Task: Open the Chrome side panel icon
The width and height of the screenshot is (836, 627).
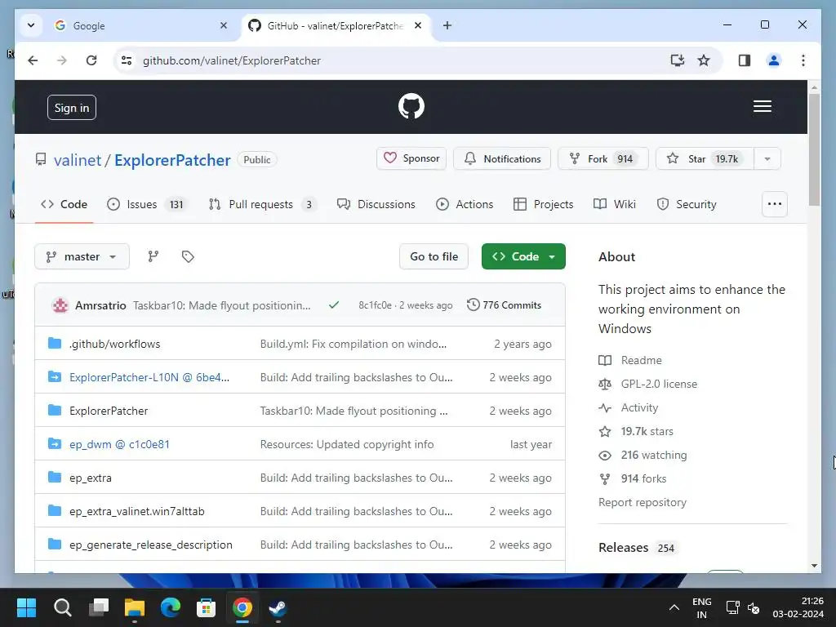Action: point(745,60)
